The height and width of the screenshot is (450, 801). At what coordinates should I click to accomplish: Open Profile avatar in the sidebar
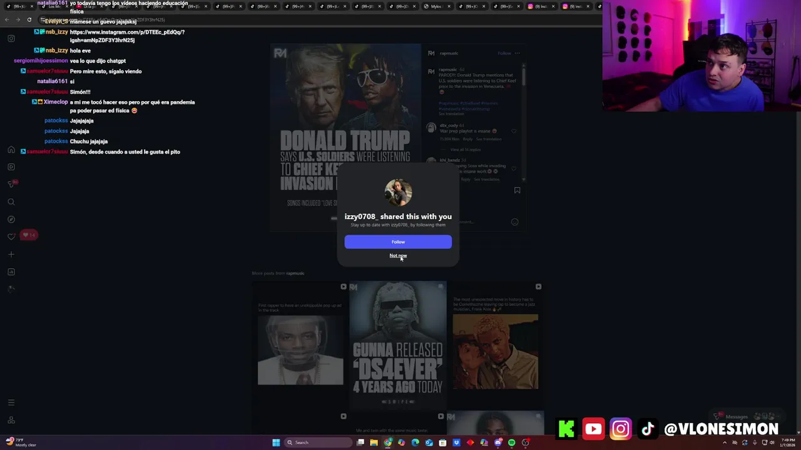pos(11,289)
